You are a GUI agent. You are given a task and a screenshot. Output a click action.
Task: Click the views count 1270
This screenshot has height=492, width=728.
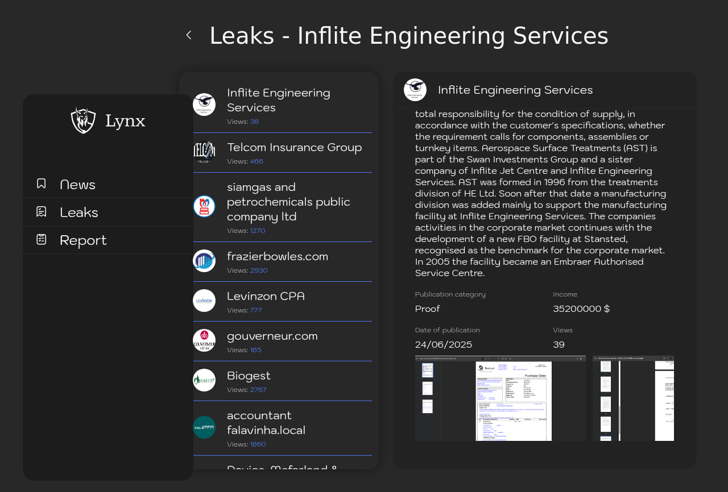[258, 231]
